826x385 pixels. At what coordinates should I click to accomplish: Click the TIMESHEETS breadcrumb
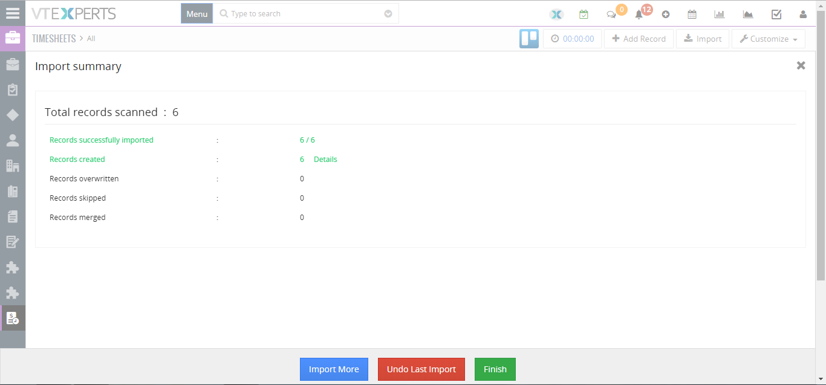54,38
